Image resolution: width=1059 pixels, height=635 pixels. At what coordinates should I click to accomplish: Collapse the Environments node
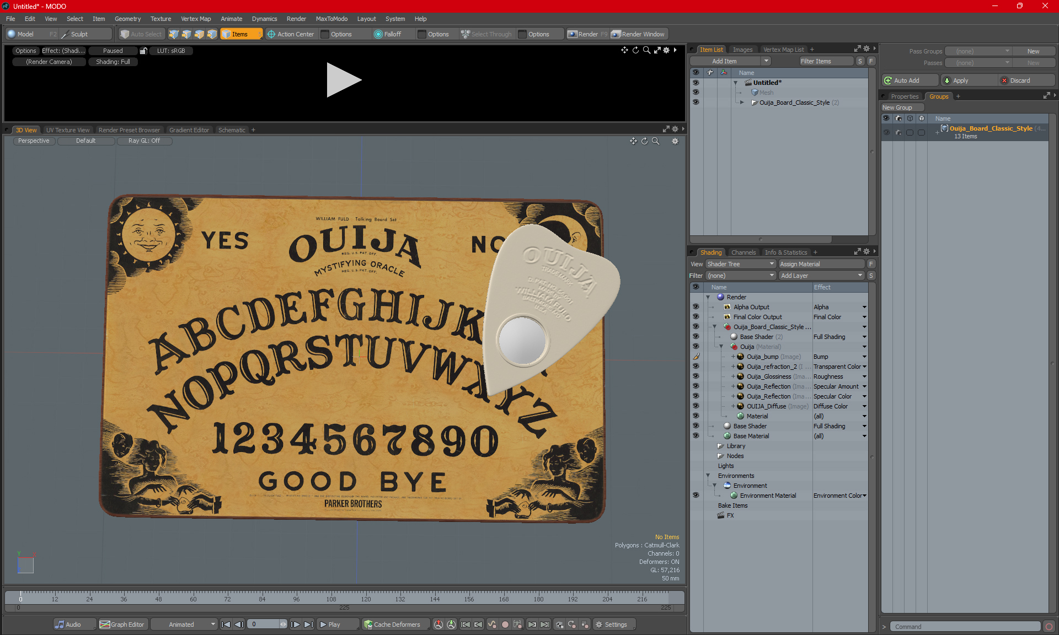pyautogui.click(x=708, y=476)
